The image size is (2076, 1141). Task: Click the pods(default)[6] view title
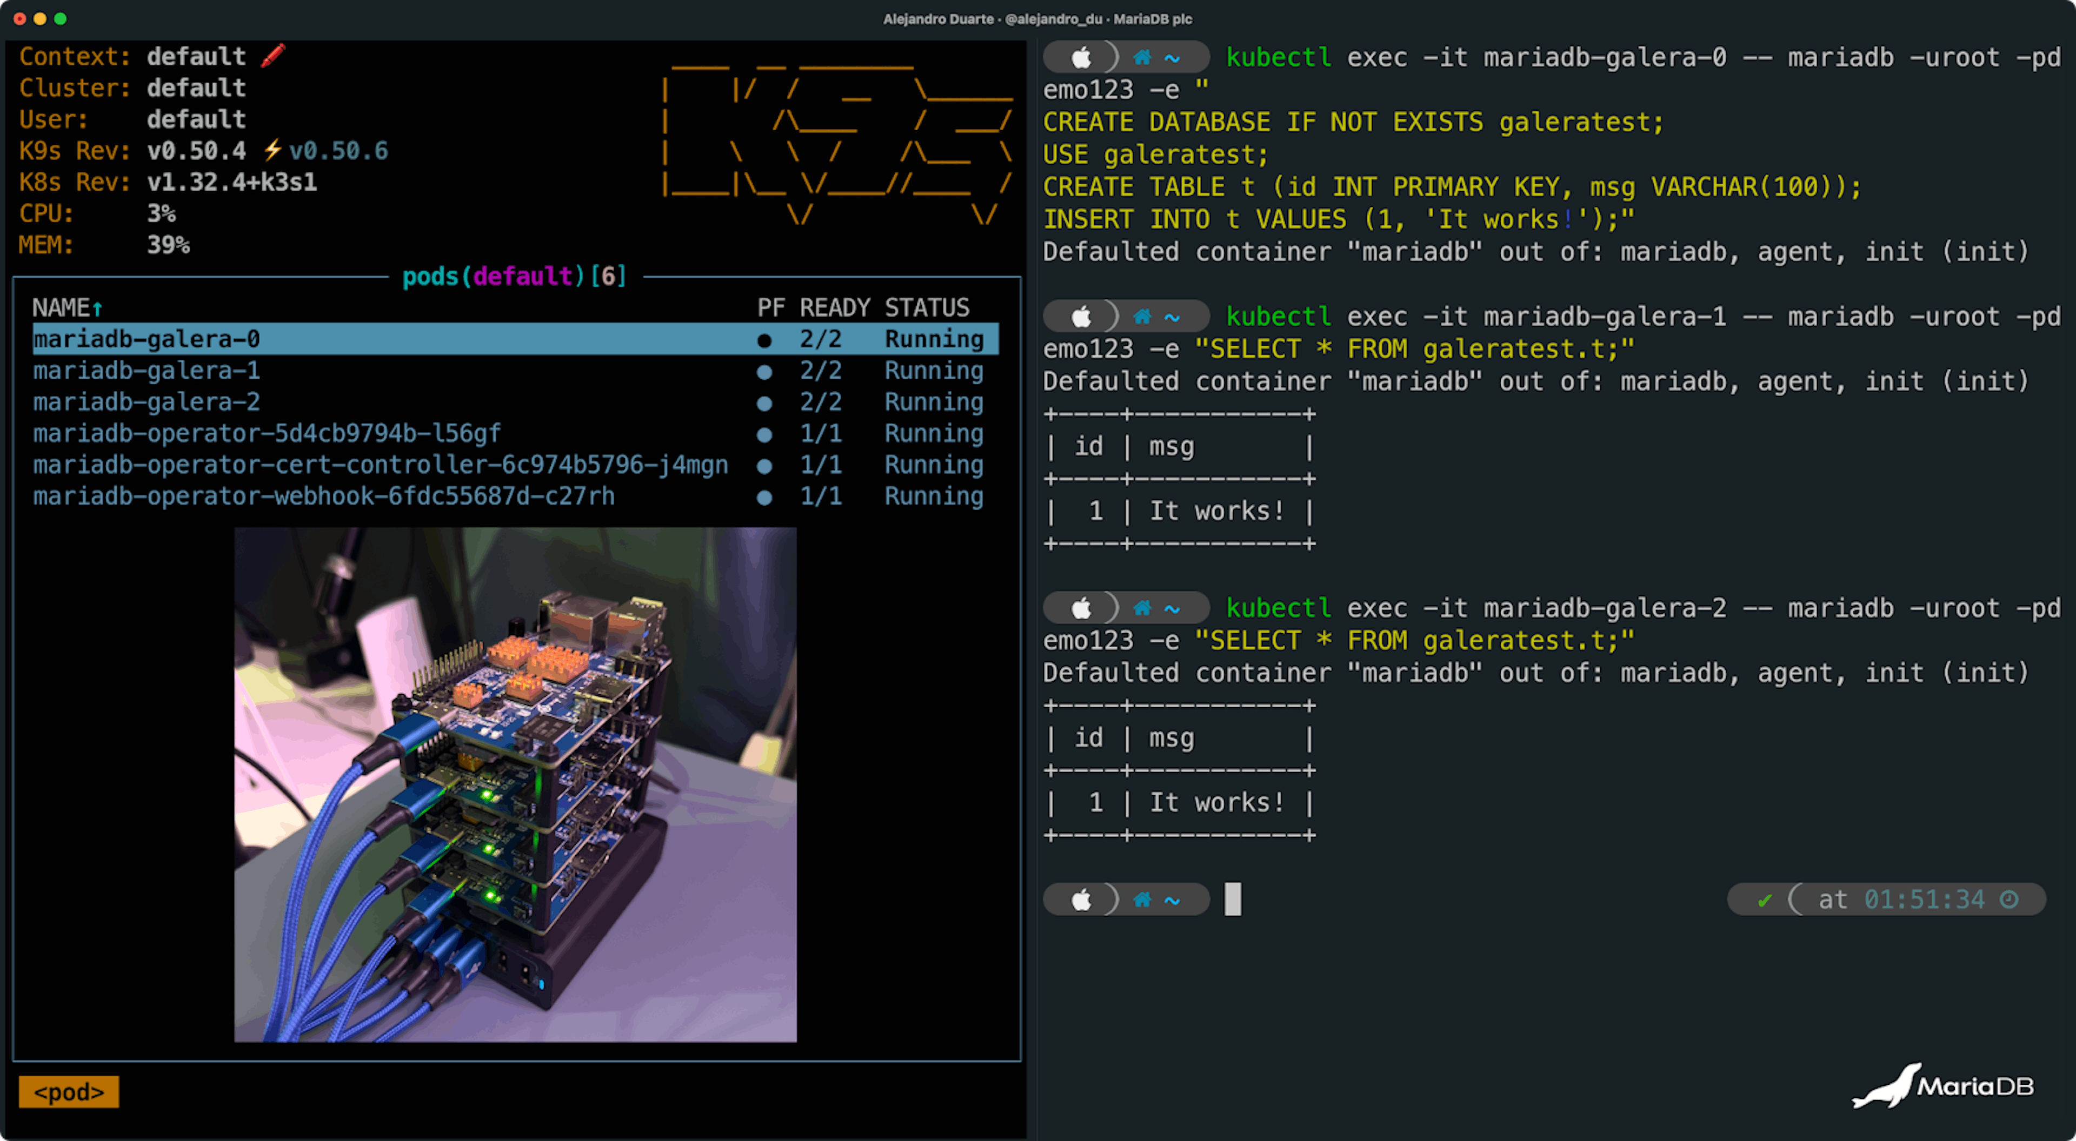point(514,276)
